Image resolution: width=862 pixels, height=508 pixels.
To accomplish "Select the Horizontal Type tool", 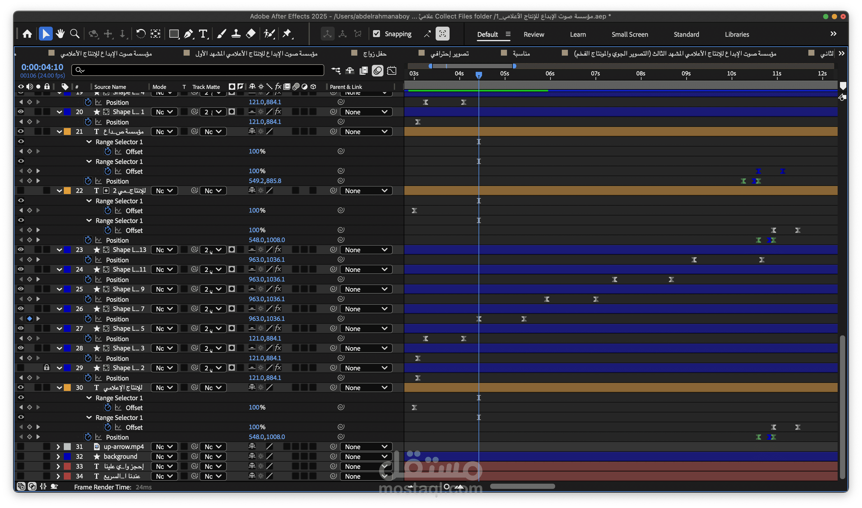I will click(x=203, y=34).
